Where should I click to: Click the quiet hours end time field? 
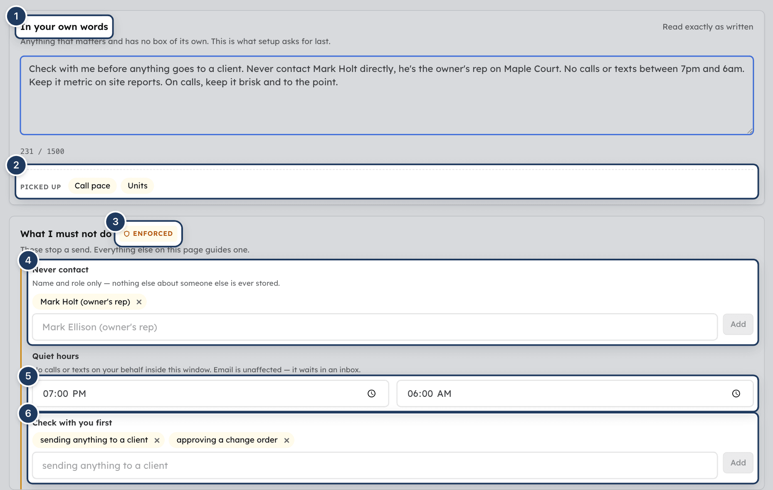575,393
